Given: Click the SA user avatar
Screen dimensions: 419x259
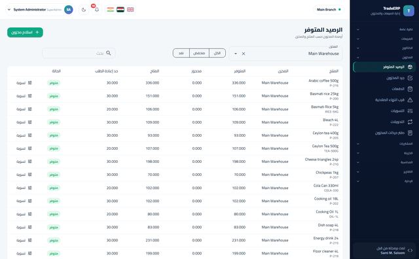Looking at the screenshot, I should pyautogui.click(x=69, y=10).
